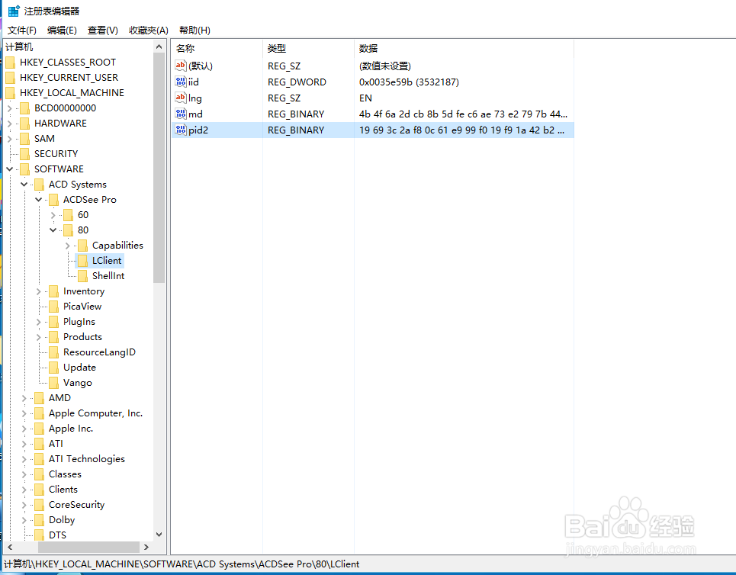
Task: Click the tree scroll up arrow
Action: tap(159, 47)
